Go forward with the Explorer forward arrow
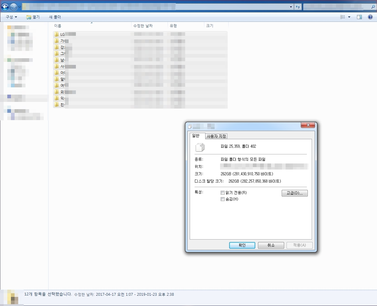 coord(14,7)
